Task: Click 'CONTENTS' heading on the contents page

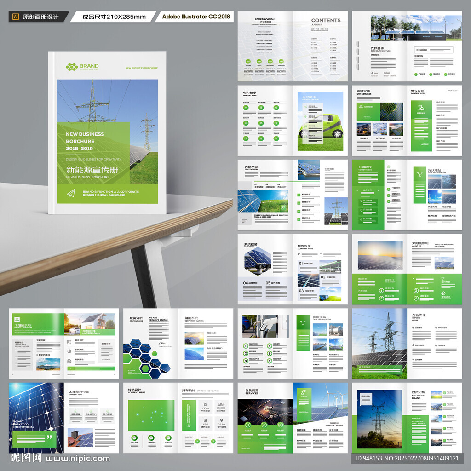Action: tap(326, 20)
